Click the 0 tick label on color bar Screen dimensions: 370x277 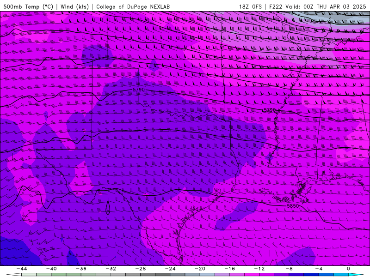349,269
